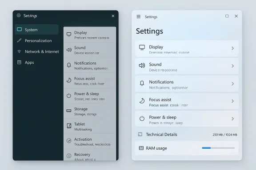The width and height of the screenshot is (256, 170).
Task: Click Sound speaker icon in dark window
Action: [69, 50]
